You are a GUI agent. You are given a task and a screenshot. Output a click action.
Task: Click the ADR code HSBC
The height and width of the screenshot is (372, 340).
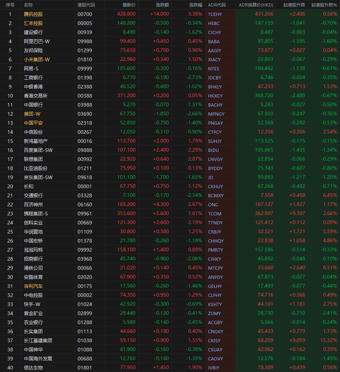pos(213,23)
